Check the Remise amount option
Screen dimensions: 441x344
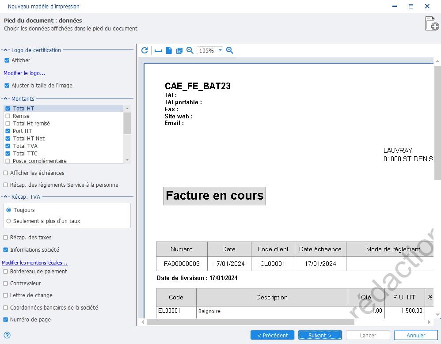tap(8, 116)
